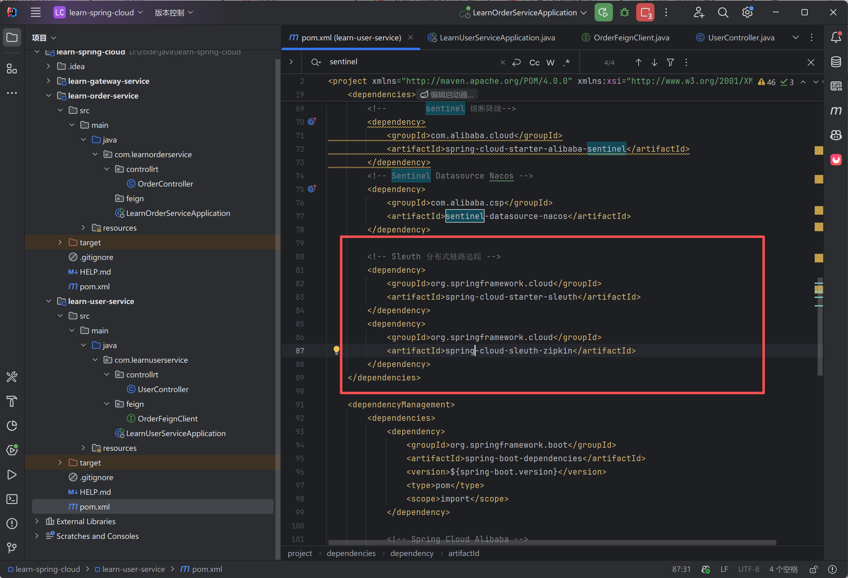Open Maven tool window on right sidebar
Image resolution: width=848 pixels, height=578 pixels.
click(x=836, y=110)
